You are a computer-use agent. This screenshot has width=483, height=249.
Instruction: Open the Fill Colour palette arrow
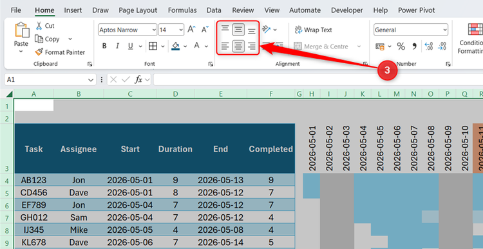[185, 46]
